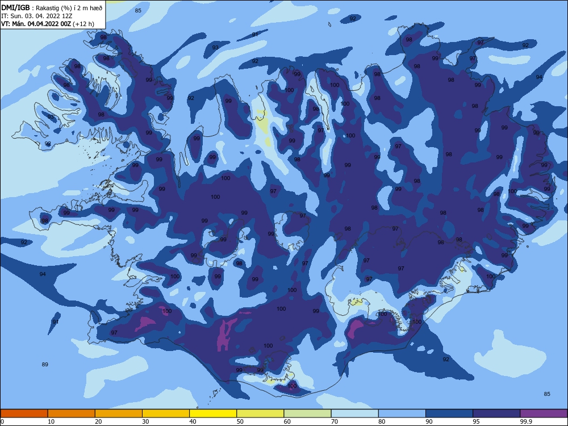This screenshot has width=568, height=426.
Task: Click the legend tick label 0
Action: [x=2, y=421]
